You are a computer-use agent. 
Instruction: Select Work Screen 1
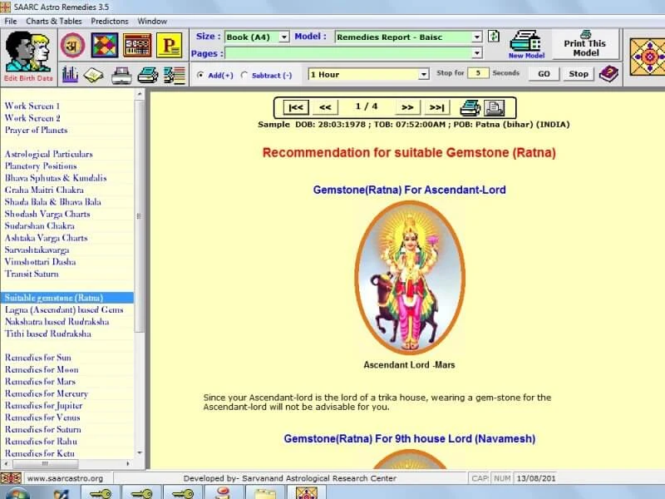click(32, 106)
